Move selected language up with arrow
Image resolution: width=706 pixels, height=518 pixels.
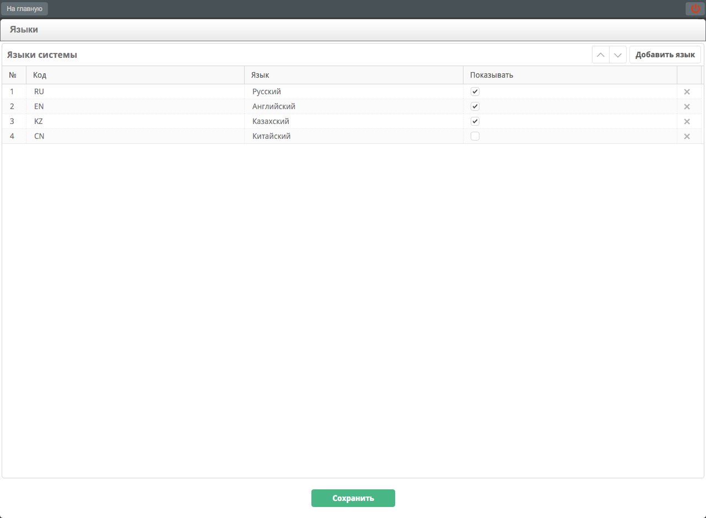point(601,55)
